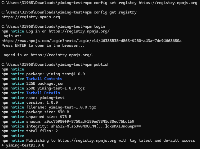
Task: Click the blue "Tarball Details" heading
Action: 43,93
